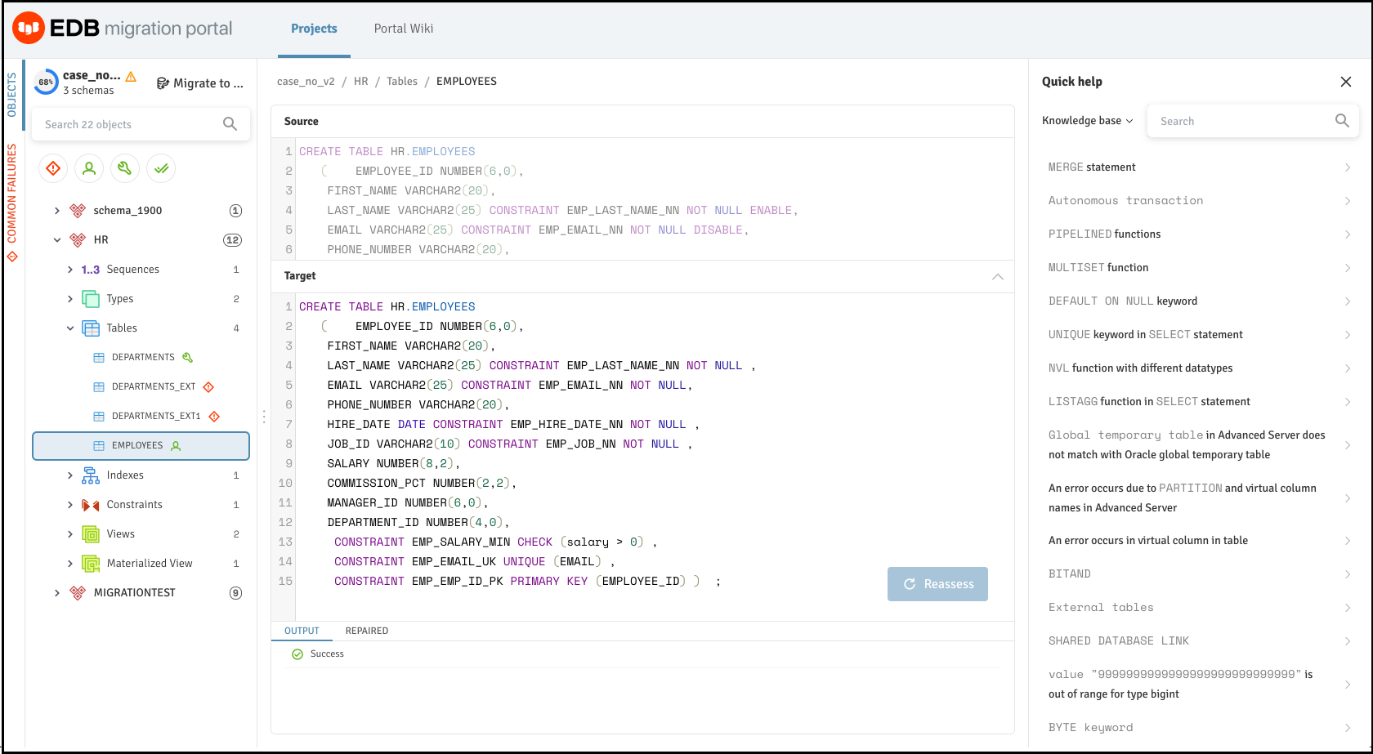
Task: Click the Reassess button
Action: 937,584
